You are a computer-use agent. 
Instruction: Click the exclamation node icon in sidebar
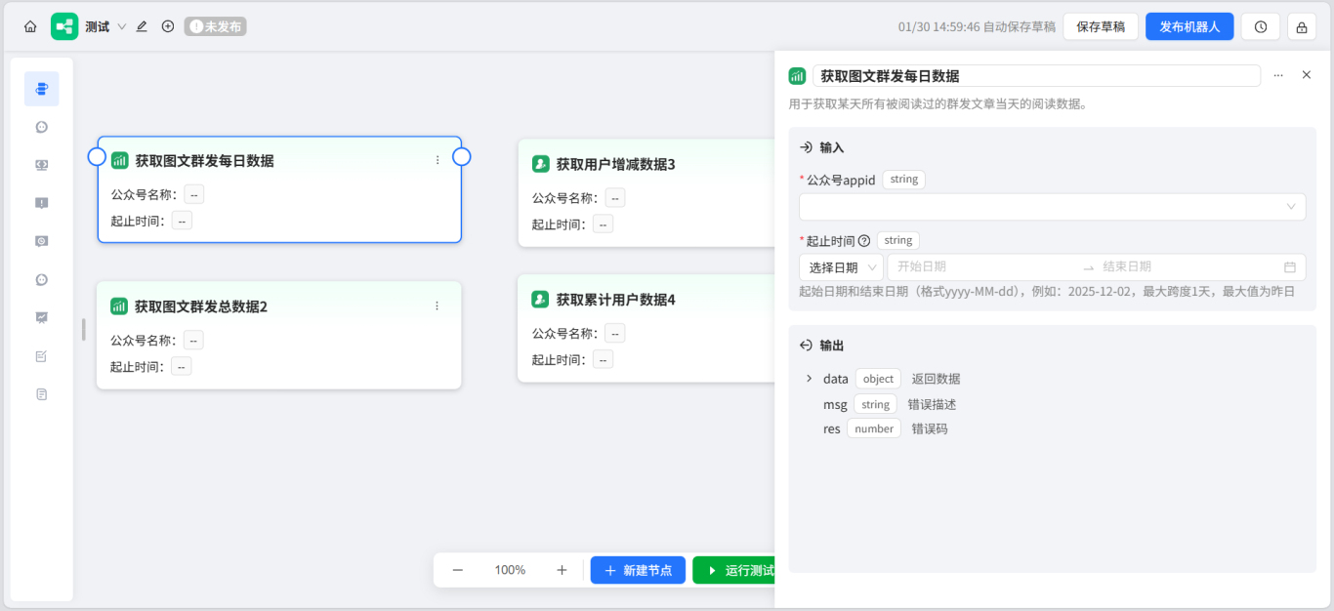coord(40,202)
